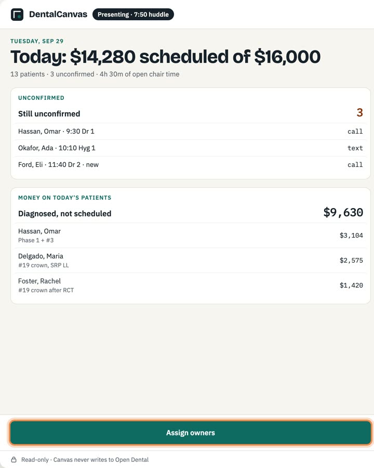Screen dimensions: 374x468
Task: Click the call action for Hassan, Omar
Action: (x=355, y=132)
